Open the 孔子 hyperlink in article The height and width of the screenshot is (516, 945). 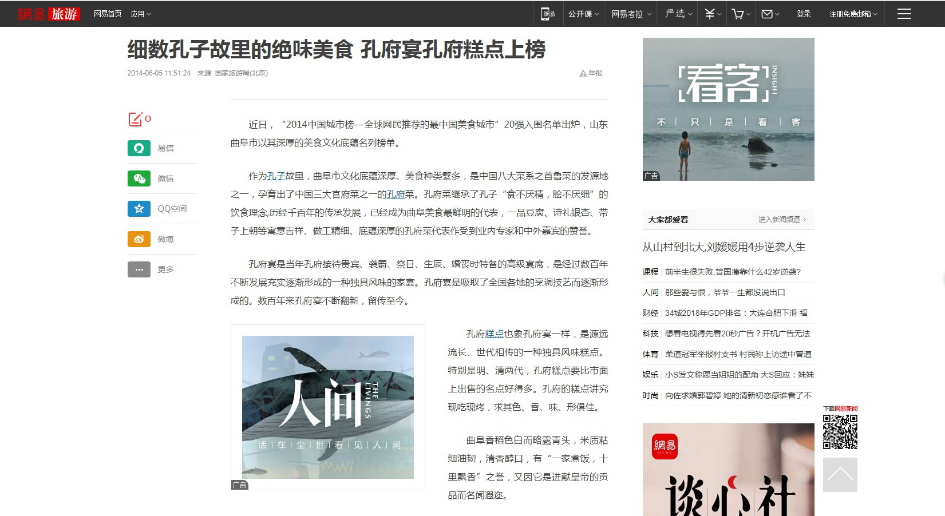point(276,176)
